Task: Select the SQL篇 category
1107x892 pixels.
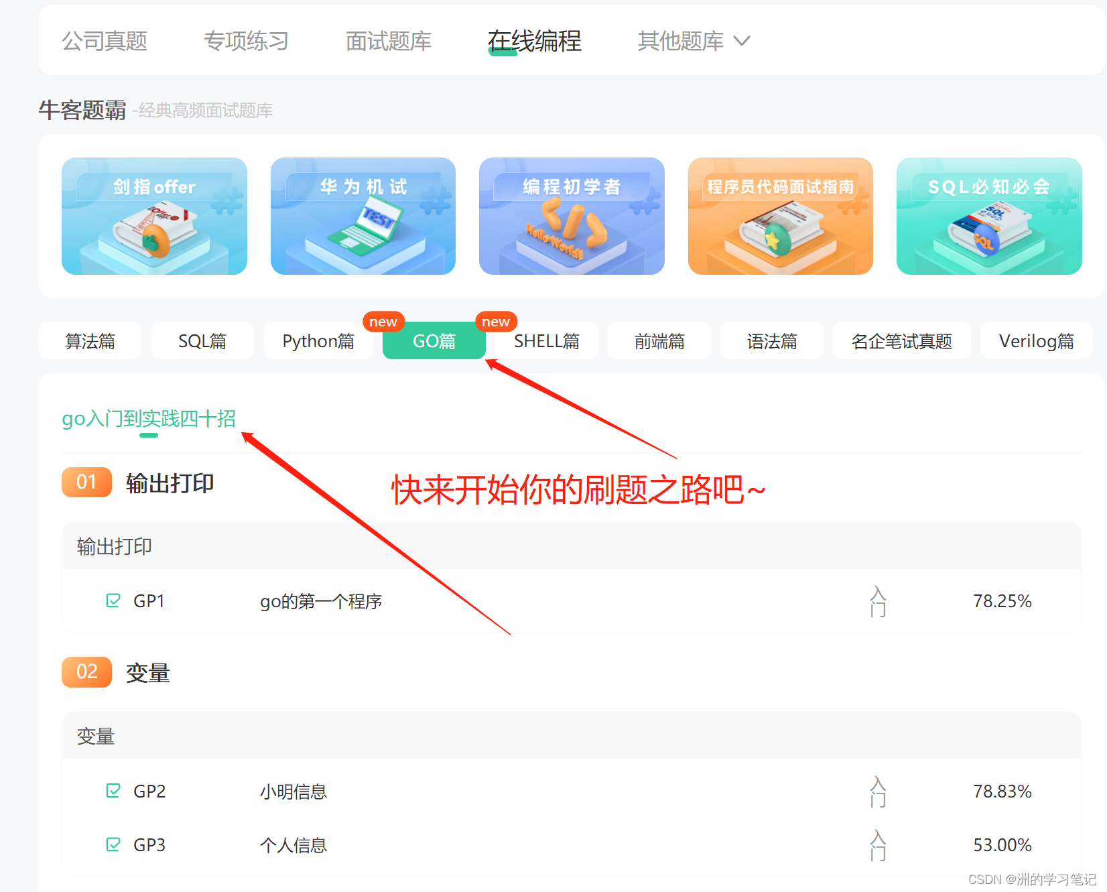Action: pyautogui.click(x=202, y=341)
